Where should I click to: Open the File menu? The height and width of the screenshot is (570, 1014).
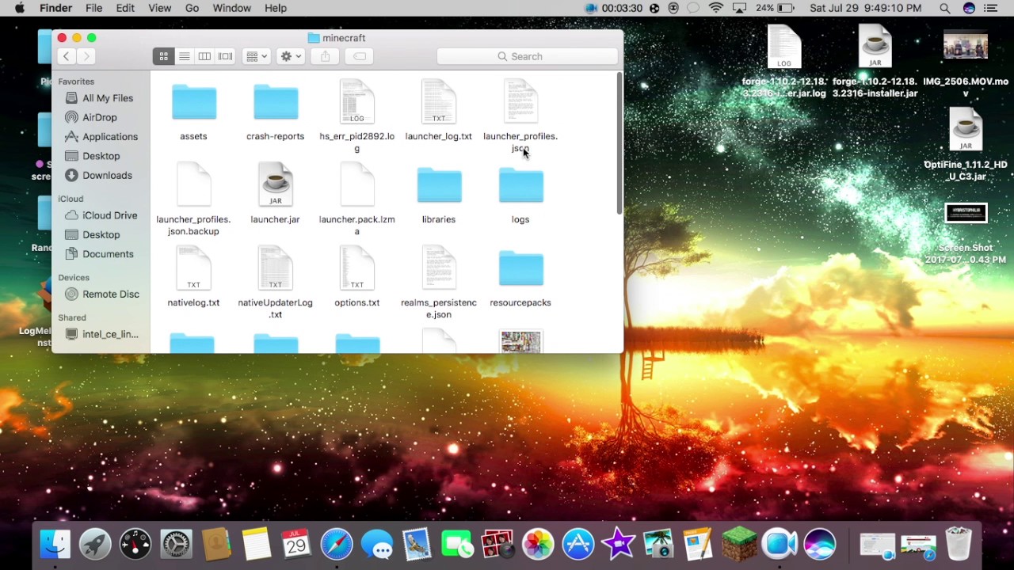coord(93,8)
